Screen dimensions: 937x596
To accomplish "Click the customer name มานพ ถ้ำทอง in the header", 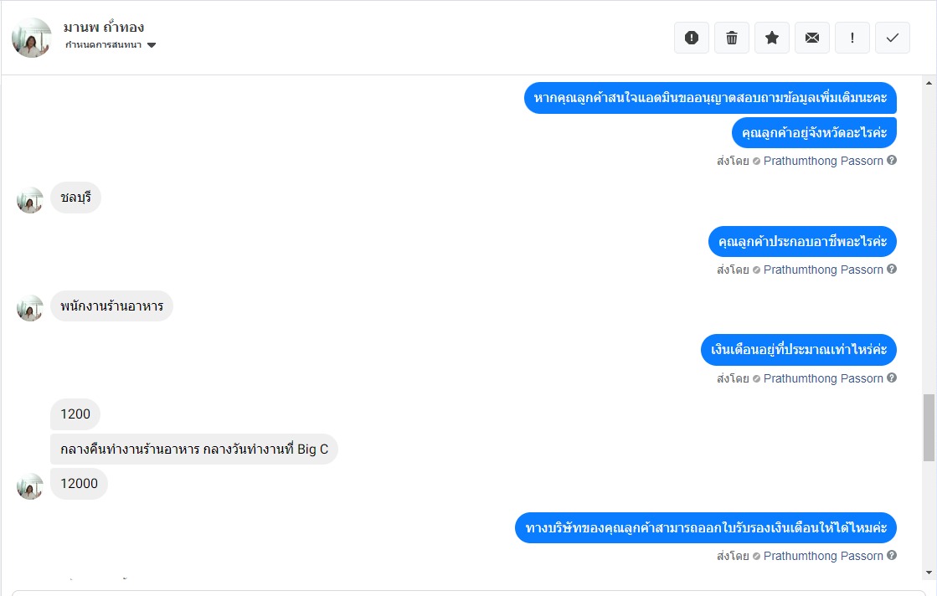I will (x=104, y=27).
